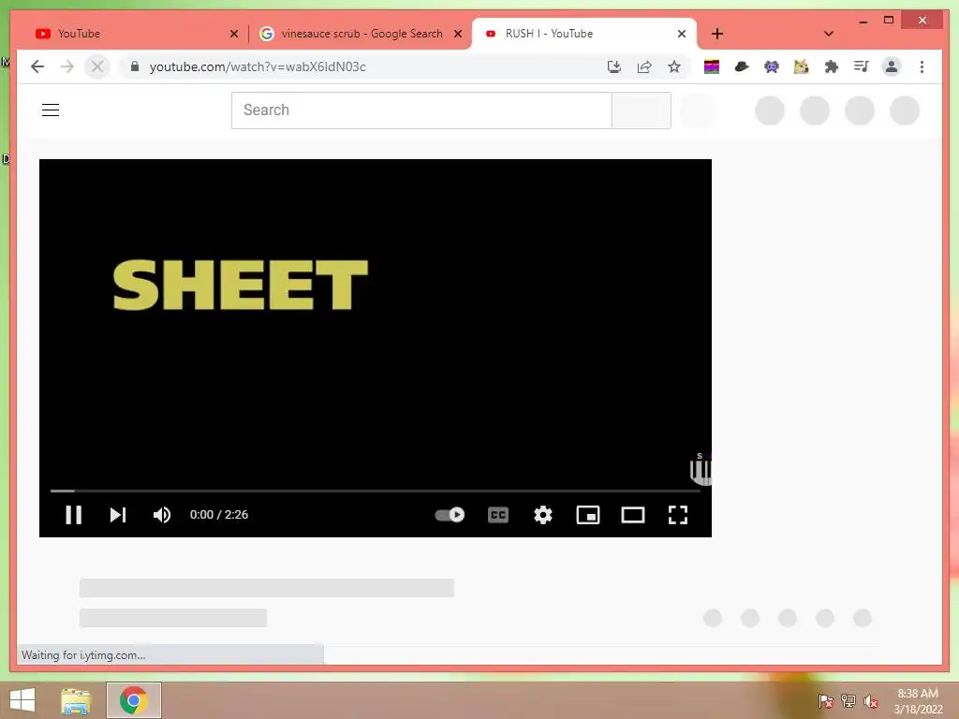Open a new browser tab
The height and width of the screenshot is (719, 959).
click(717, 34)
